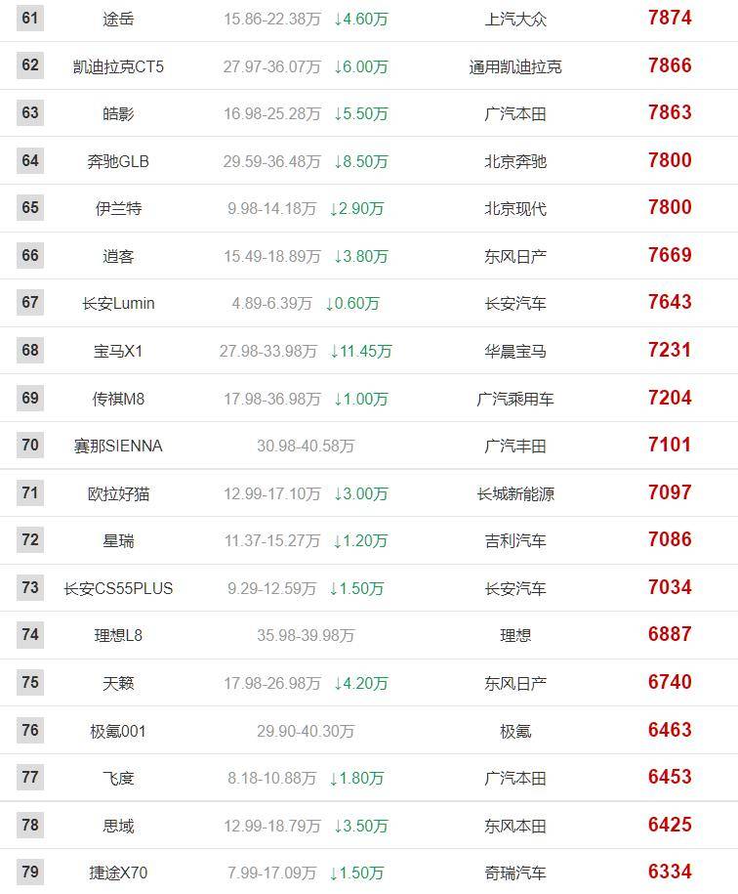Open the 极氪001 model page
Viewport: 738px width, 894px height.
pos(118,731)
